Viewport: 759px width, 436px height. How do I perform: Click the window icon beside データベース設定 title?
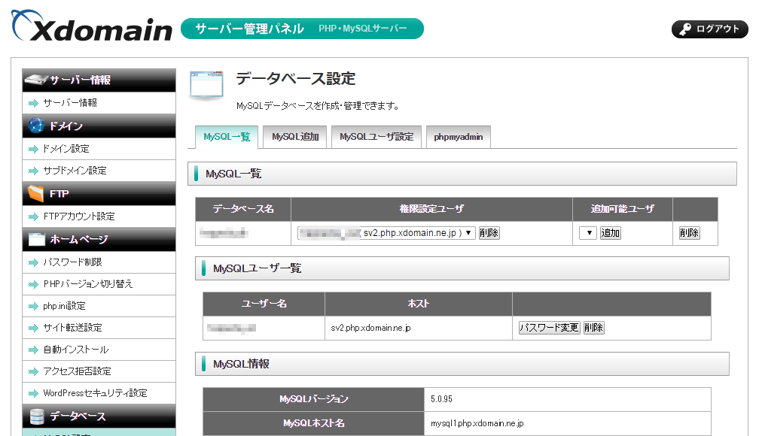pyautogui.click(x=206, y=86)
